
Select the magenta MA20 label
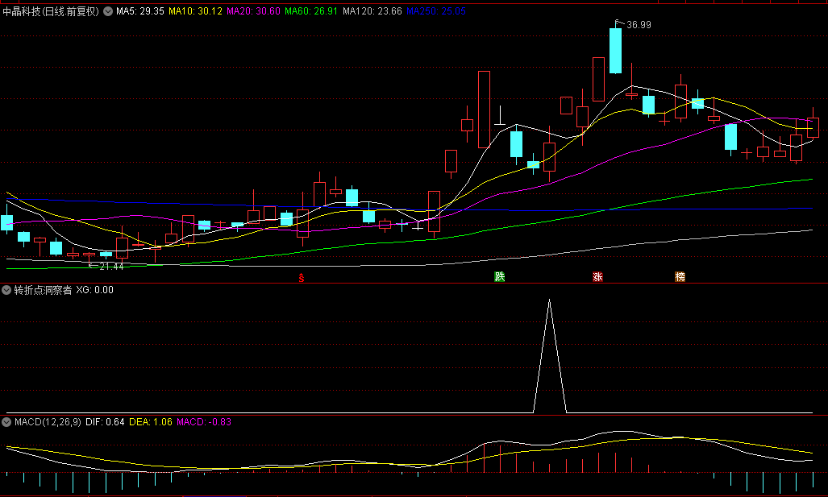click(x=253, y=12)
